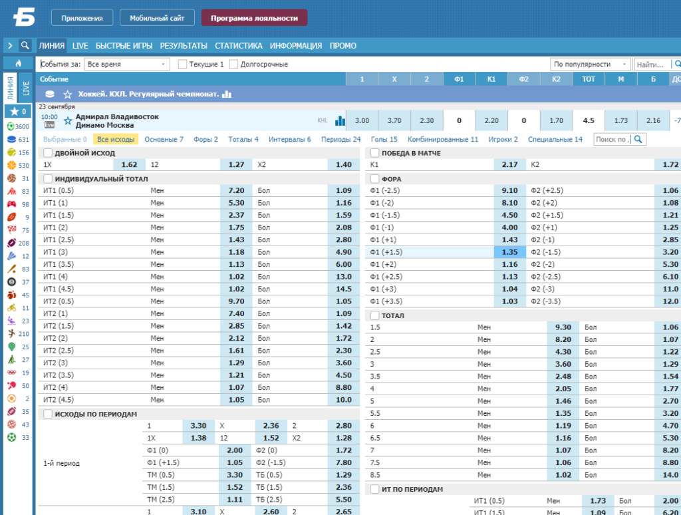Open the ПРОМО menu
Screen dimensions: 681x515
(342, 46)
